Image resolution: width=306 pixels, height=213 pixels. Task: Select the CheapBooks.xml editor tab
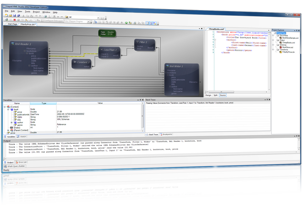[216, 29]
